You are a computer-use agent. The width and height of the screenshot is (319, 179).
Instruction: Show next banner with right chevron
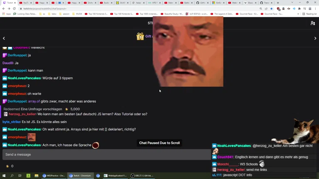coord(315,38)
